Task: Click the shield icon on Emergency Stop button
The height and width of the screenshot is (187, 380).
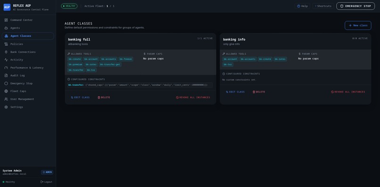Action: pos(342,6)
